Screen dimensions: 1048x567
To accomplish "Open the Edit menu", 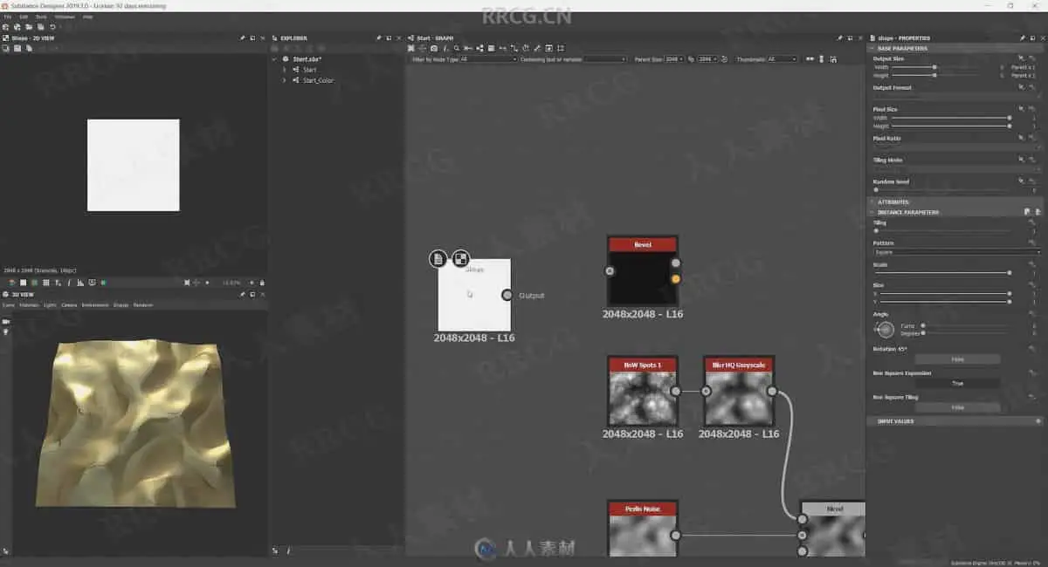I will tap(24, 17).
